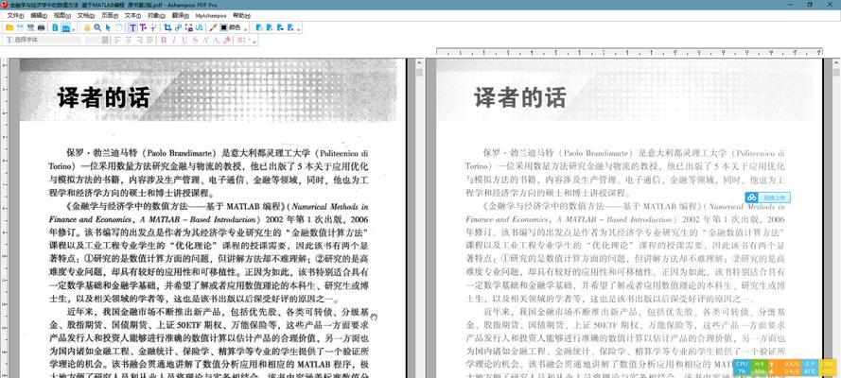The height and width of the screenshot is (378, 841).
Task: Select the vertical text tool
Action: click(x=153, y=27)
